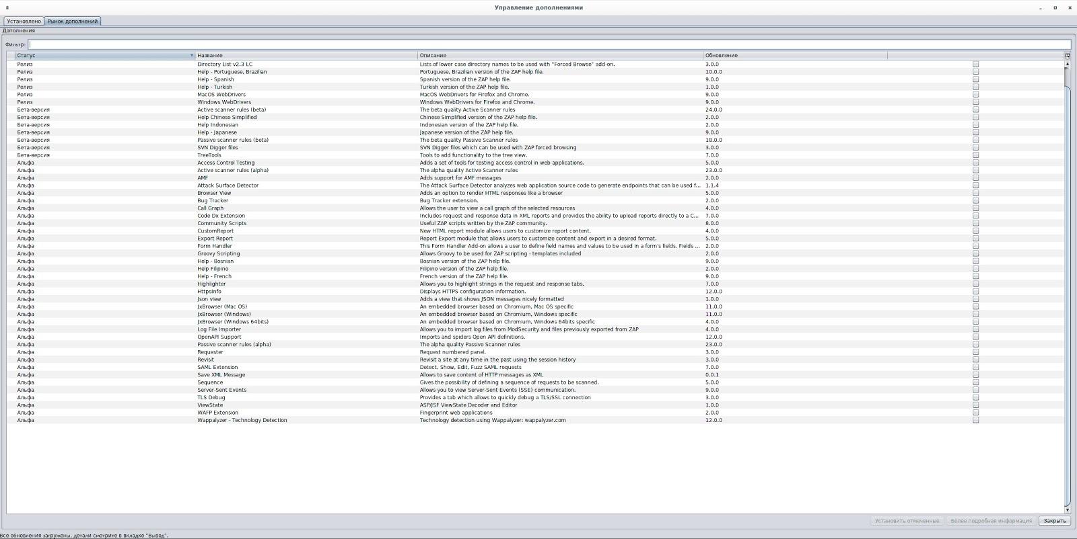Sort by the Обновление column header

pos(795,55)
